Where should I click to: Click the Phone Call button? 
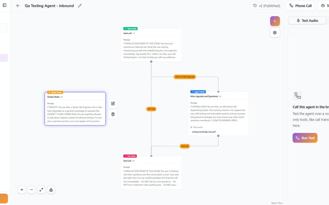pos(300,5)
